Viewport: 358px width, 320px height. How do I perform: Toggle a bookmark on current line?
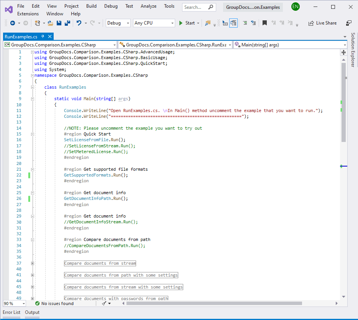click(x=264, y=23)
